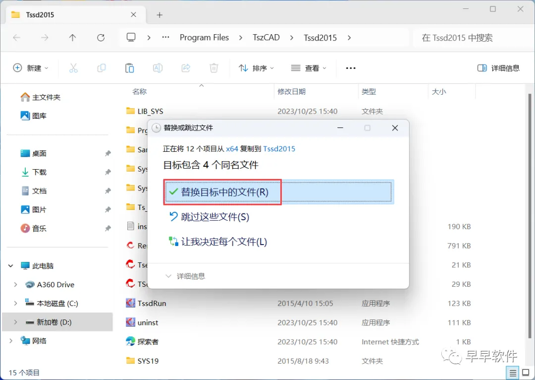Go up one folder level
The image size is (535, 380).
coord(72,38)
